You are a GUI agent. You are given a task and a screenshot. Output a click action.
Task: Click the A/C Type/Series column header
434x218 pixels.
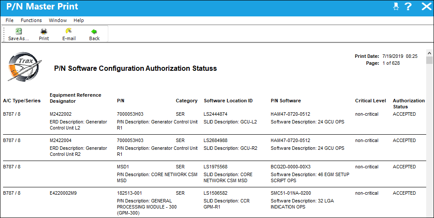(22, 101)
